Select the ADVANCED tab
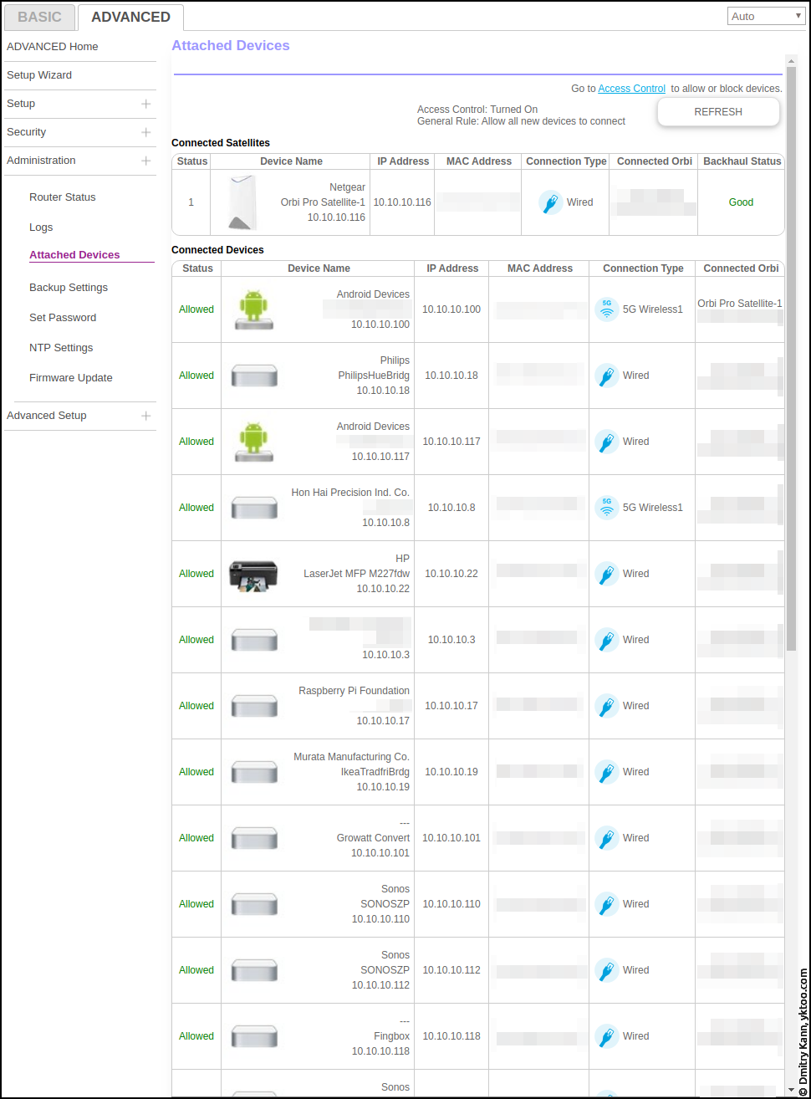811x1099 pixels. (130, 17)
